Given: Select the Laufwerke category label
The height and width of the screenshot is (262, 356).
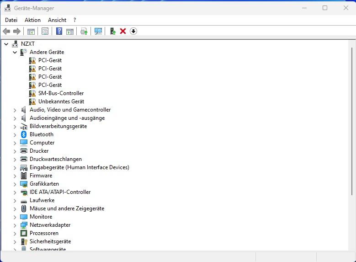Looking at the screenshot, I should pos(42,200).
